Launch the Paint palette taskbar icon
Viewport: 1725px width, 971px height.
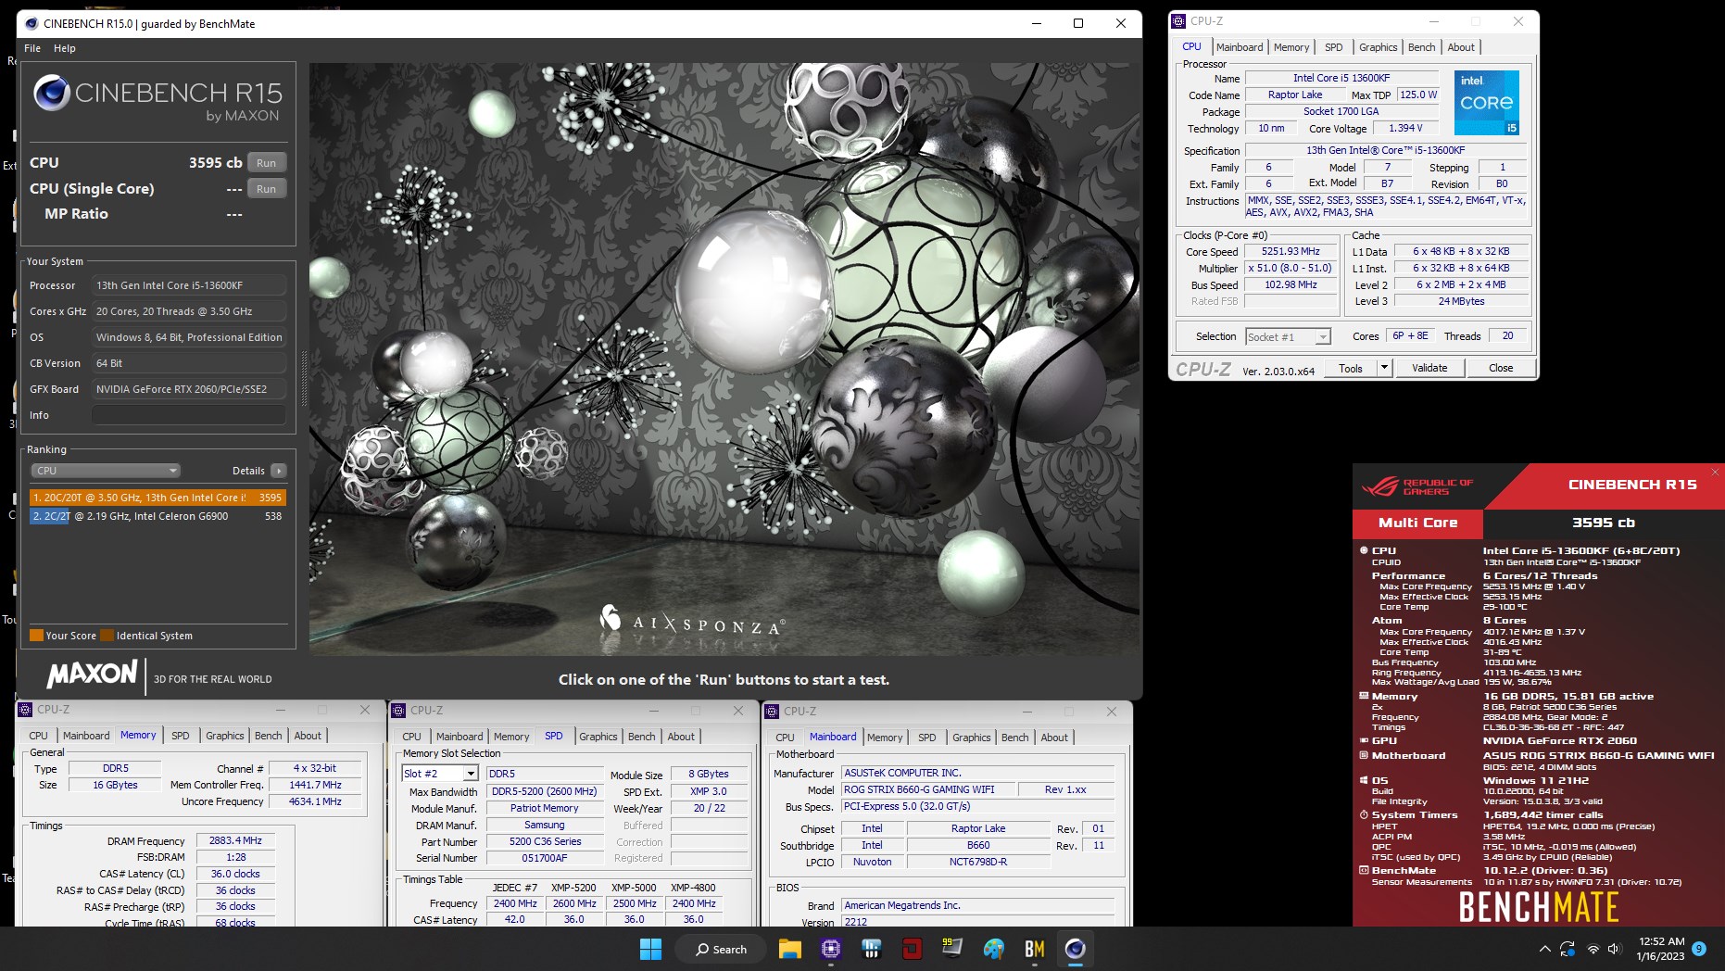click(x=994, y=949)
